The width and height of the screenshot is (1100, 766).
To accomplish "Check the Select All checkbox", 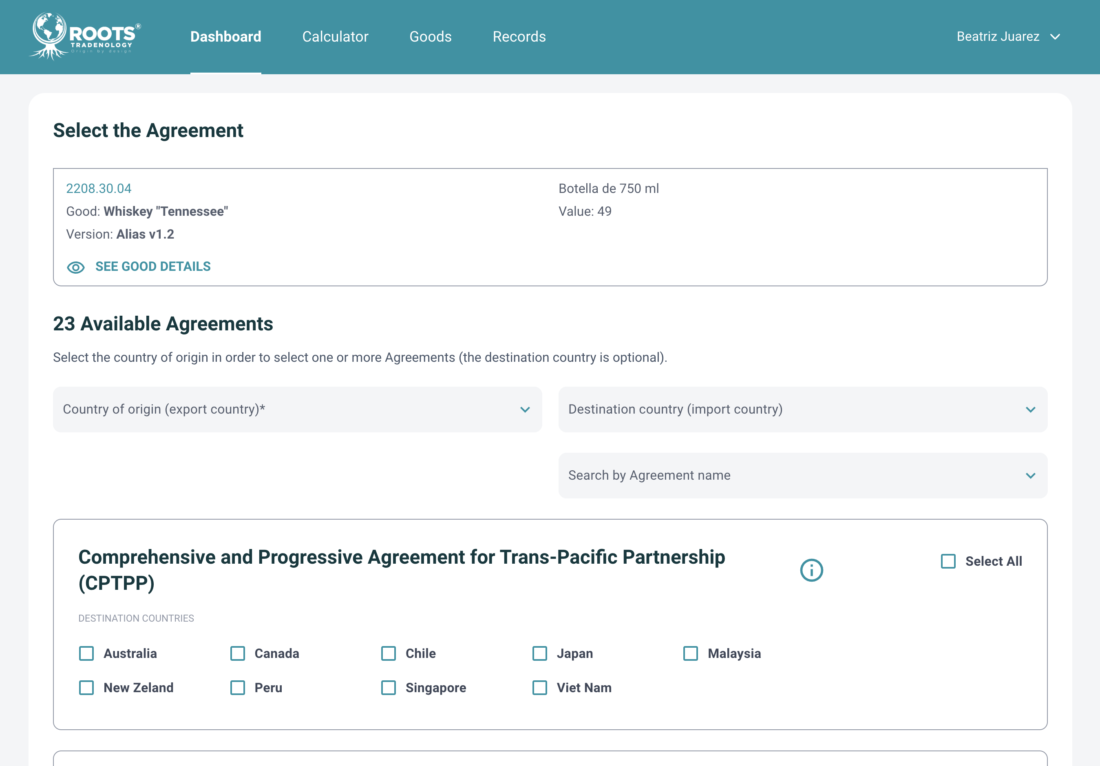I will (x=948, y=561).
